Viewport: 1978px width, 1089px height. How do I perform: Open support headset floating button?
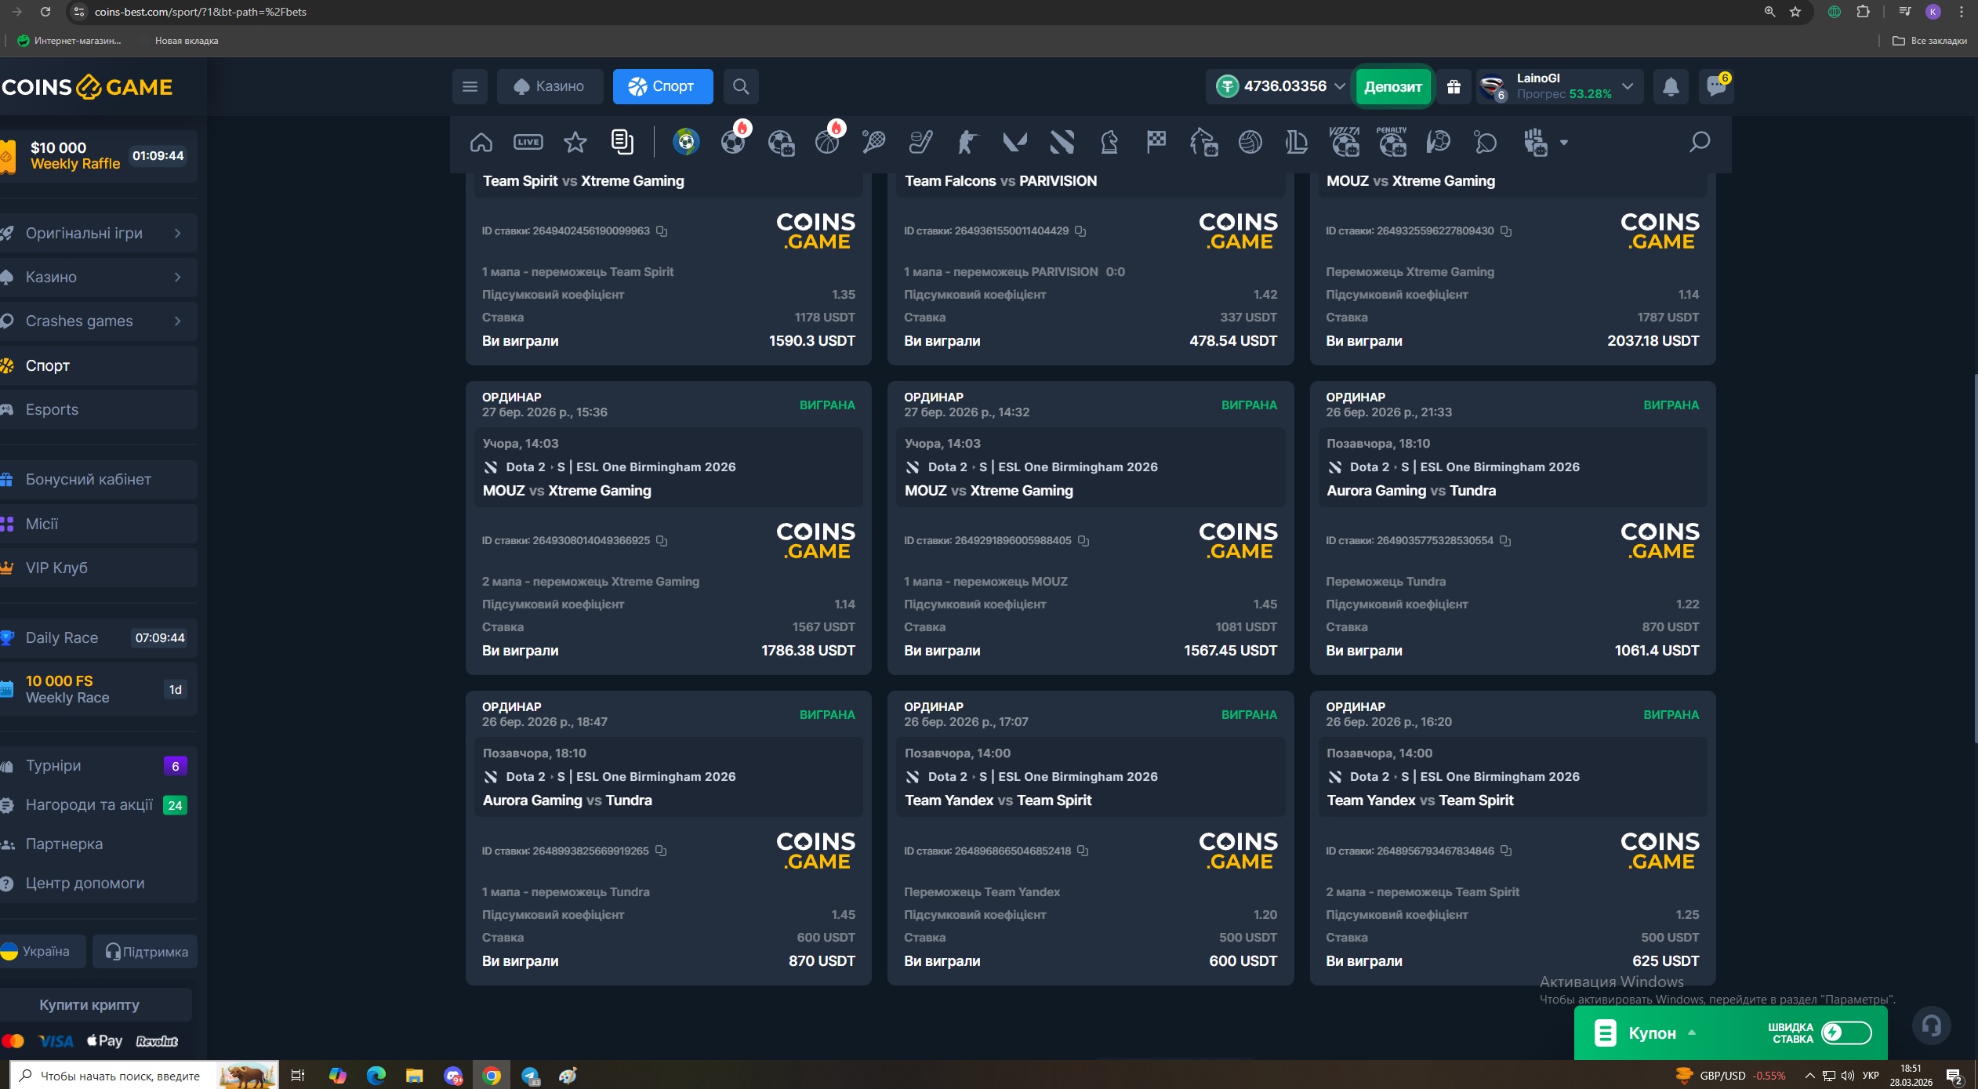1932,1025
